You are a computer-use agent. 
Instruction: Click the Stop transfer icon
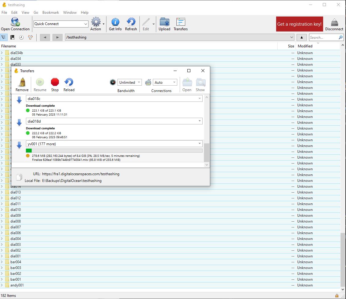click(55, 82)
